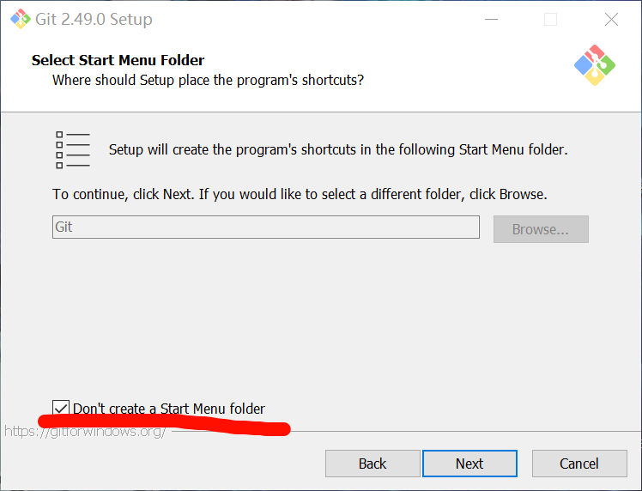Click the list icon beside setup text
642x491 pixels.
(x=72, y=150)
